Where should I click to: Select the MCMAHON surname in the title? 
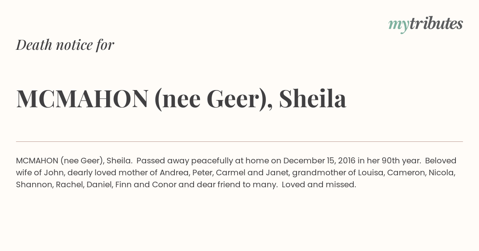coord(82,99)
